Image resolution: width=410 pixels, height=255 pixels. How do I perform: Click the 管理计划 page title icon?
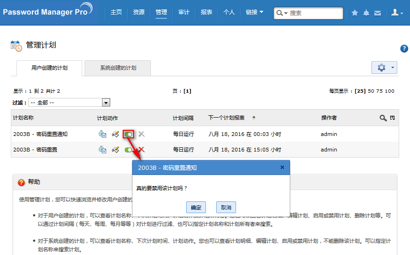16,46
